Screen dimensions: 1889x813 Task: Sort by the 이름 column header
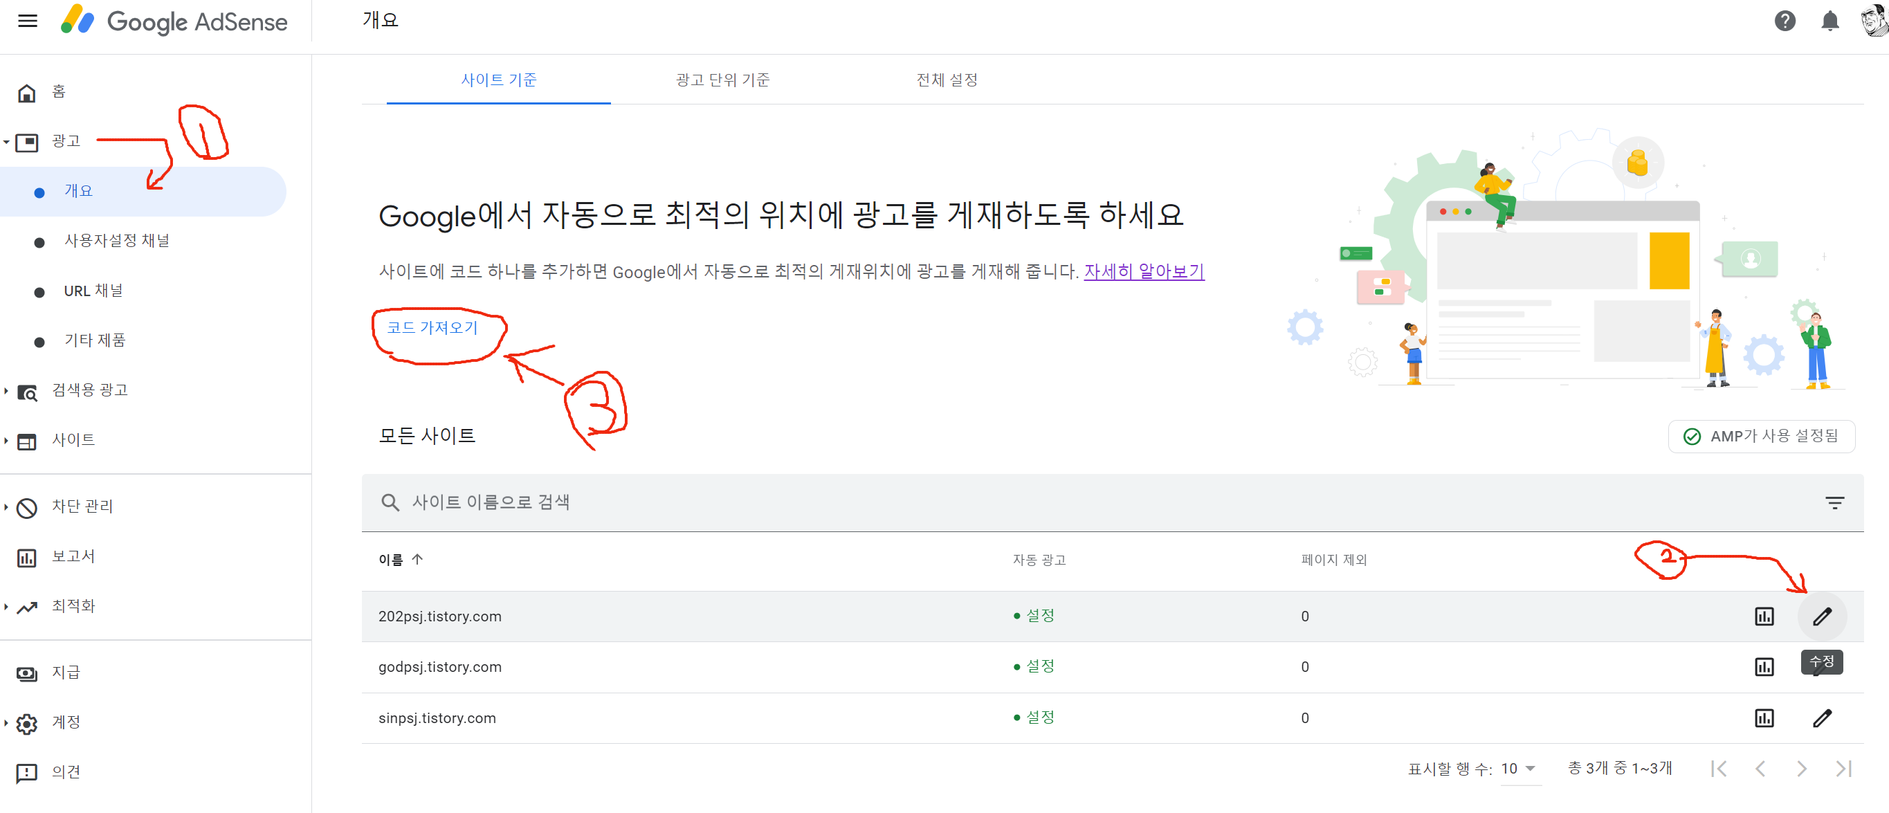pos(401,560)
